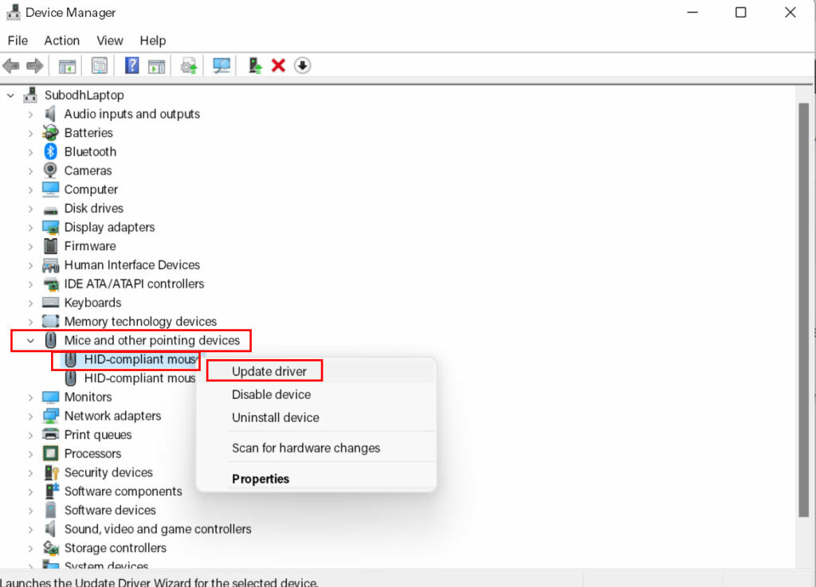The height and width of the screenshot is (587, 816).
Task: Select Sound, video and game controllers label
Action: 158,529
